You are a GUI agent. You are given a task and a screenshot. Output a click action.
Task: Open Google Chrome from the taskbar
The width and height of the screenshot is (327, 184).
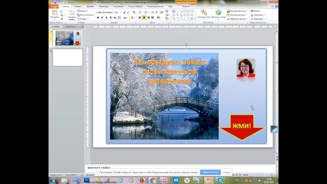(153, 180)
